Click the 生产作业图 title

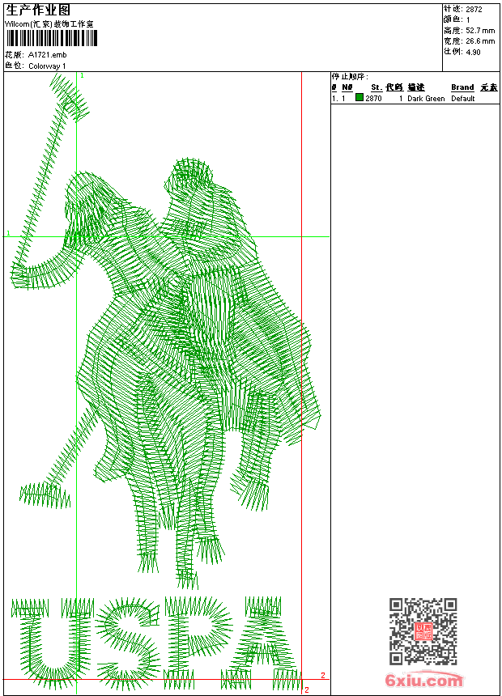pyautogui.click(x=38, y=11)
